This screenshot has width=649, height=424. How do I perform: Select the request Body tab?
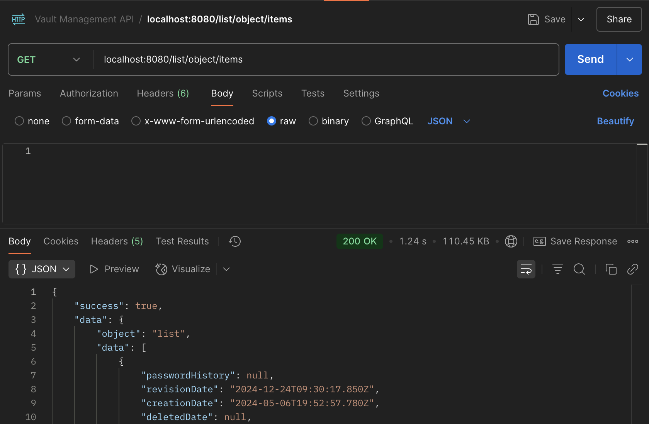coord(222,93)
